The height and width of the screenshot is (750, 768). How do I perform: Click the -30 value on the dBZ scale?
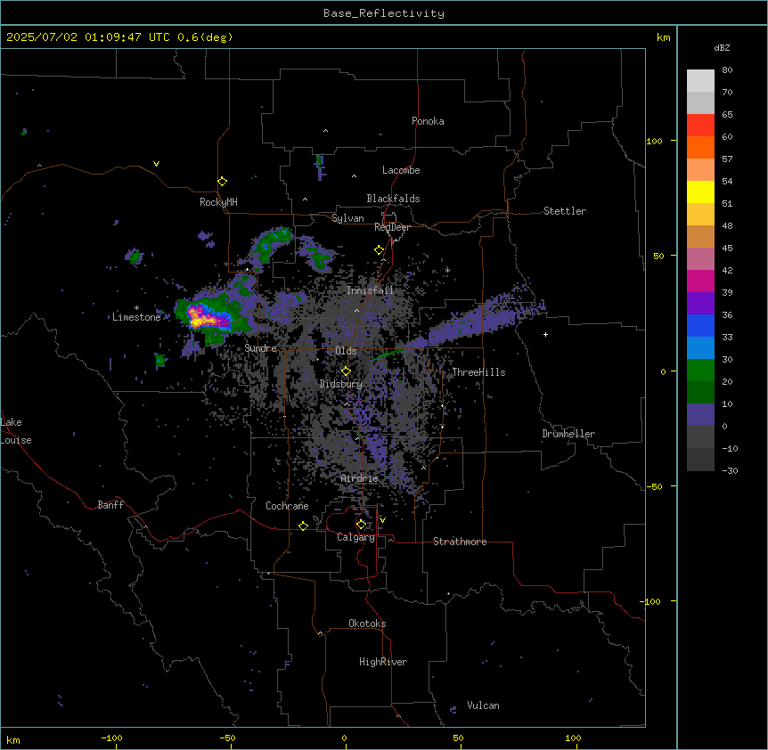point(730,471)
